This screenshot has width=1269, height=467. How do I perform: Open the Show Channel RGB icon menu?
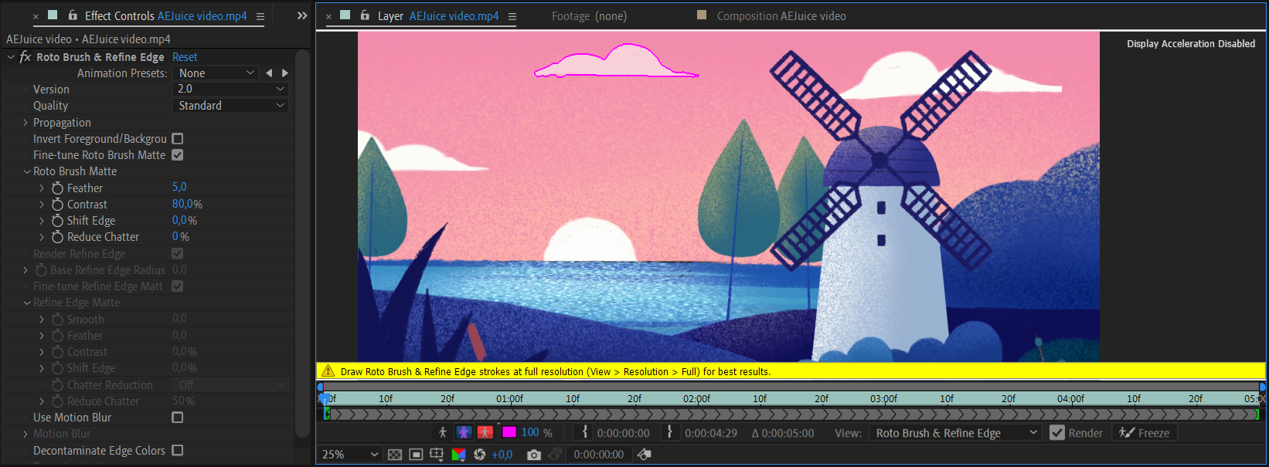(x=458, y=455)
